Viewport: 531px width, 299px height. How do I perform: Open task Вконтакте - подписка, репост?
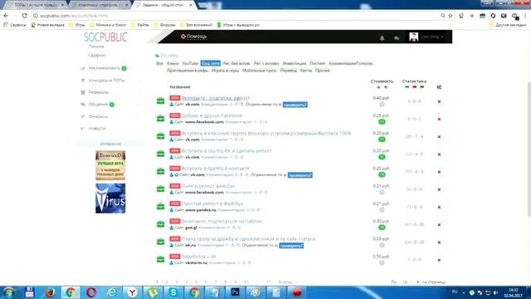[216, 98]
